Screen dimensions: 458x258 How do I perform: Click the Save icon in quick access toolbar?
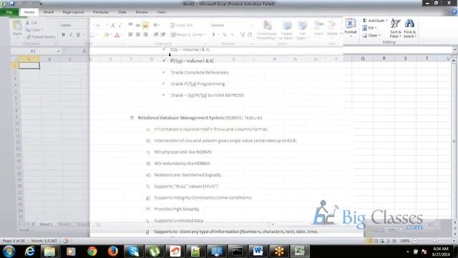pyautogui.click(x=12, y=4)
